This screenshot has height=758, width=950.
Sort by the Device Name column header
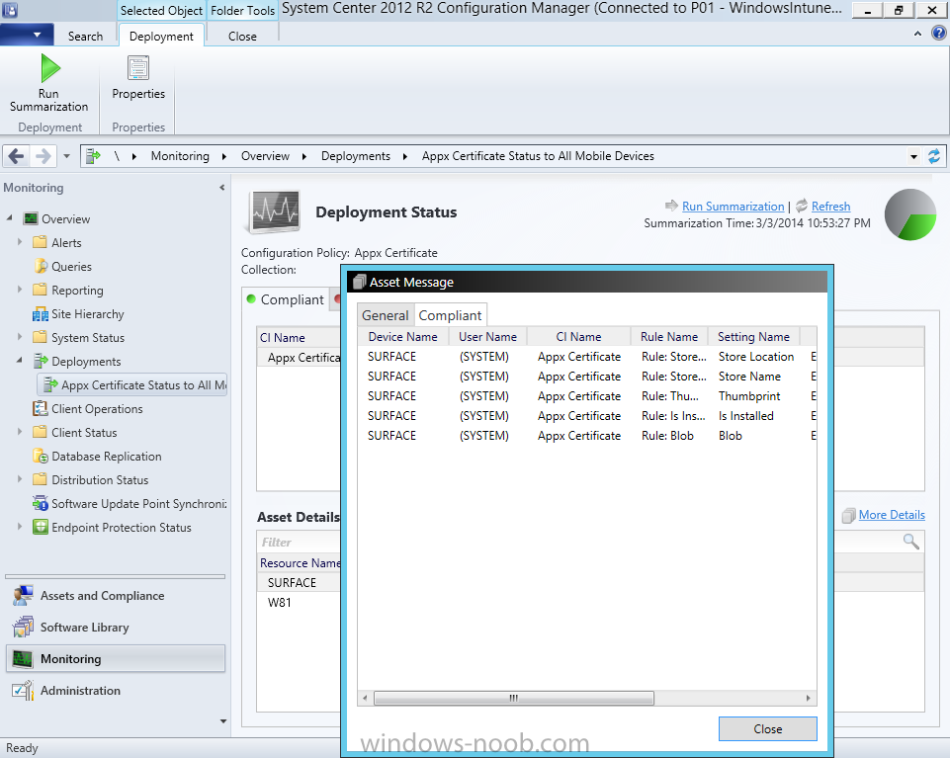(403, 337)
